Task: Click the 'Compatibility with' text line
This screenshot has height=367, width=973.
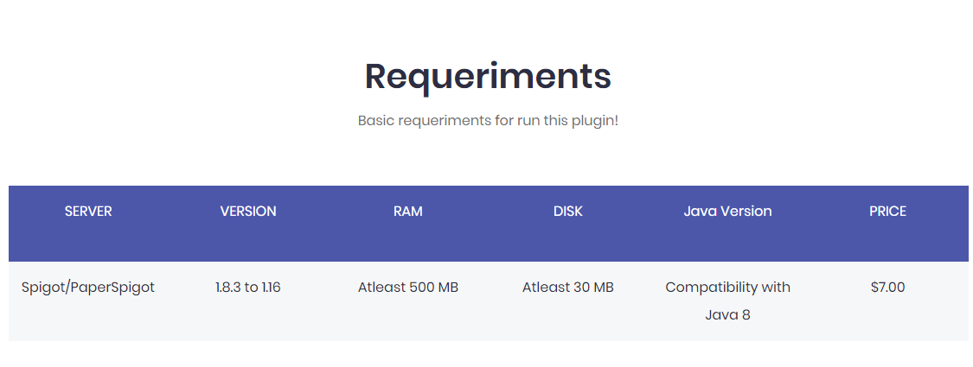Action: click(727, 287)
